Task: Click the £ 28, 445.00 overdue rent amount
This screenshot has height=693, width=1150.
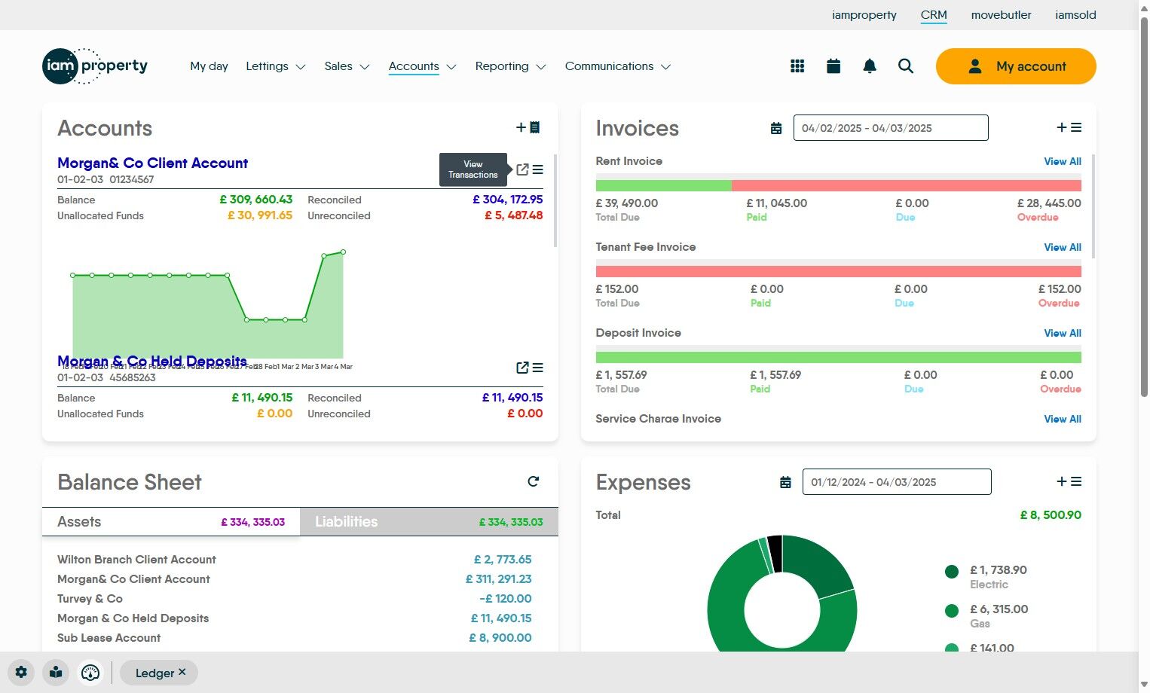Action: (1049, 203)
